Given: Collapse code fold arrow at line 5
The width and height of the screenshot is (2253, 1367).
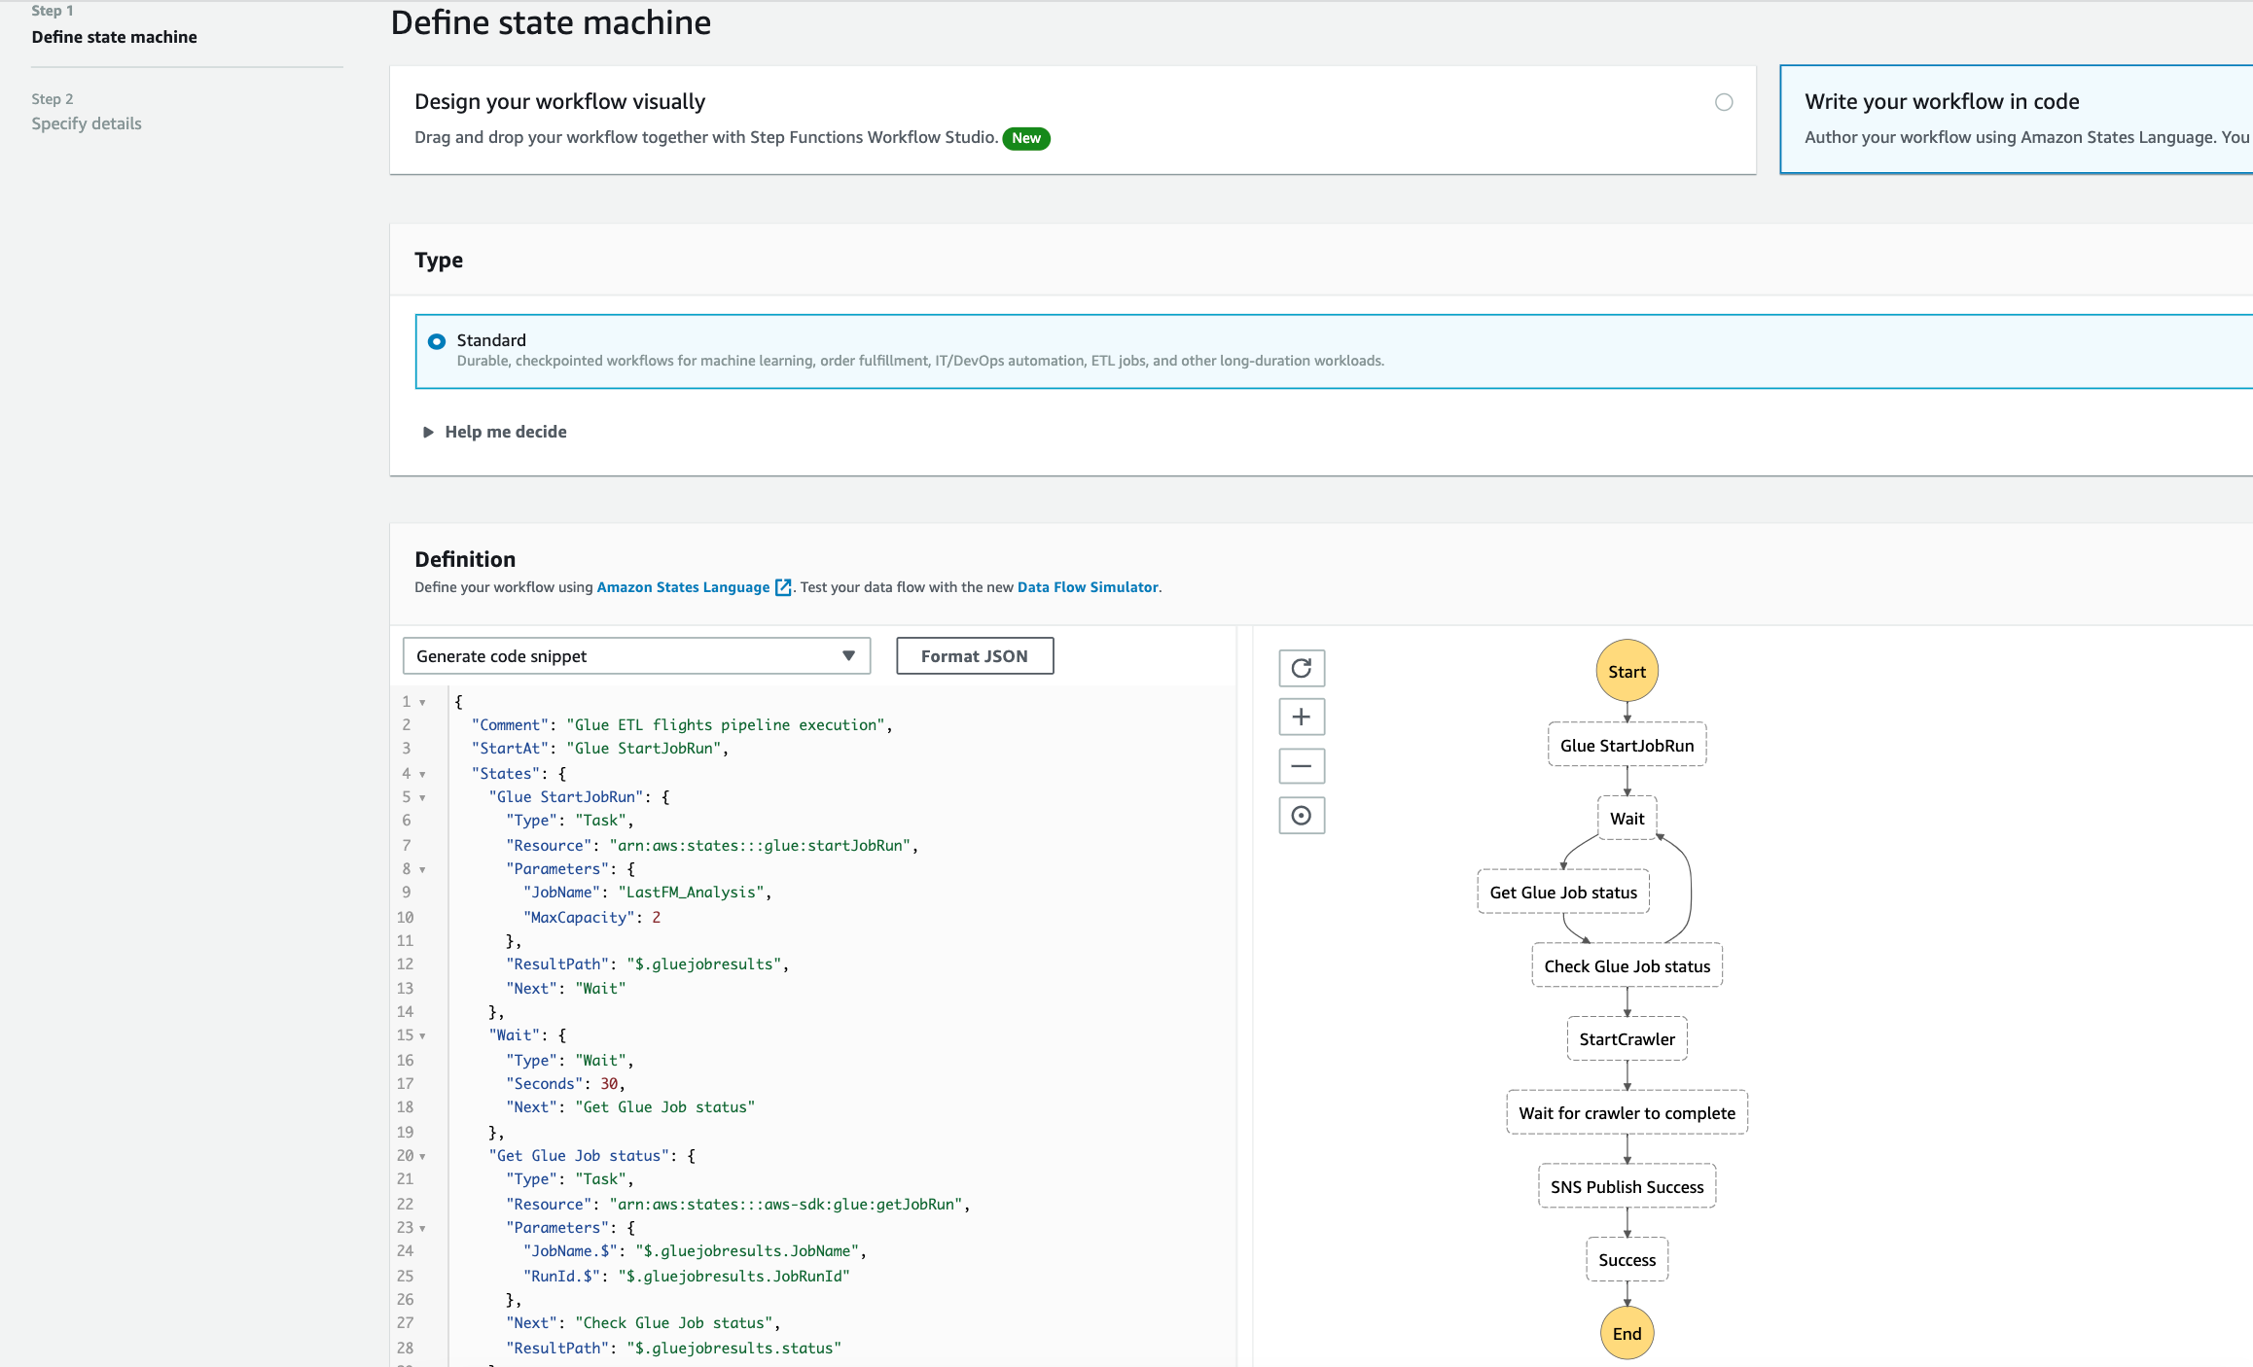Looking at the screenshot, I should 422,797.
